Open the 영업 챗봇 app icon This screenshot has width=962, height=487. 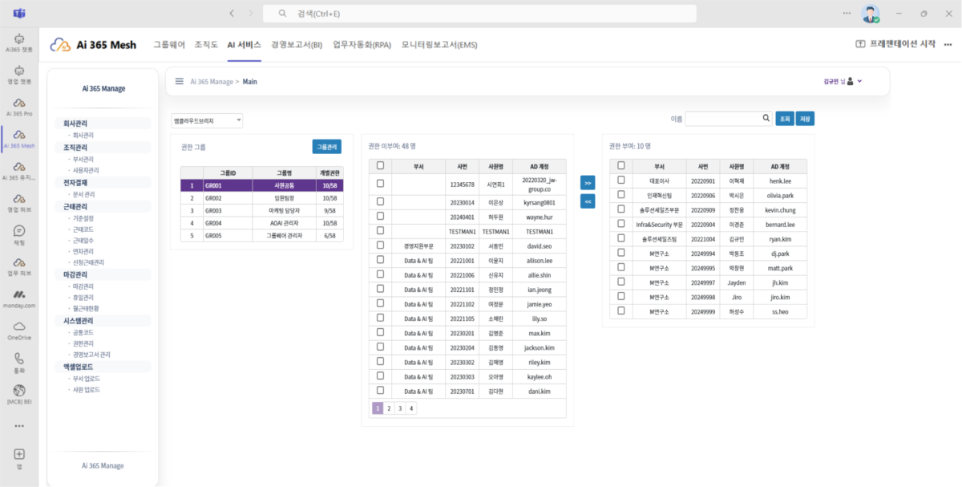(18, 75)
